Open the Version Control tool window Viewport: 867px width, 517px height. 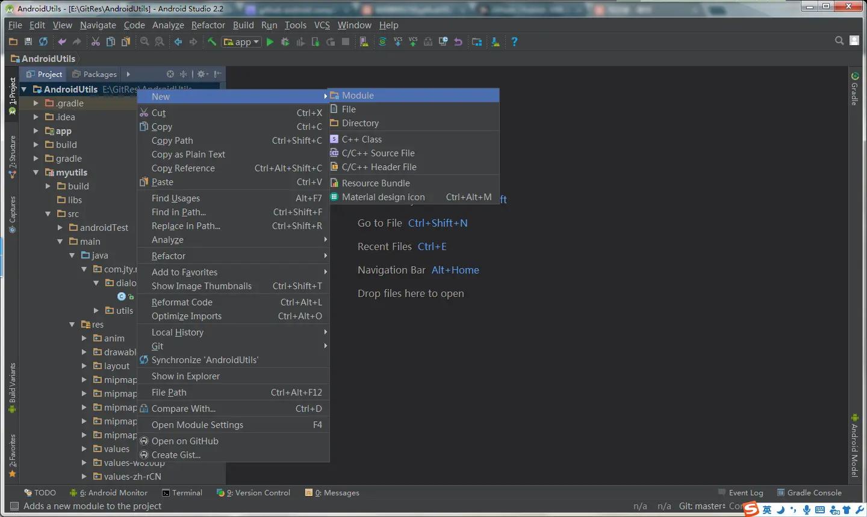pos(253,492)
